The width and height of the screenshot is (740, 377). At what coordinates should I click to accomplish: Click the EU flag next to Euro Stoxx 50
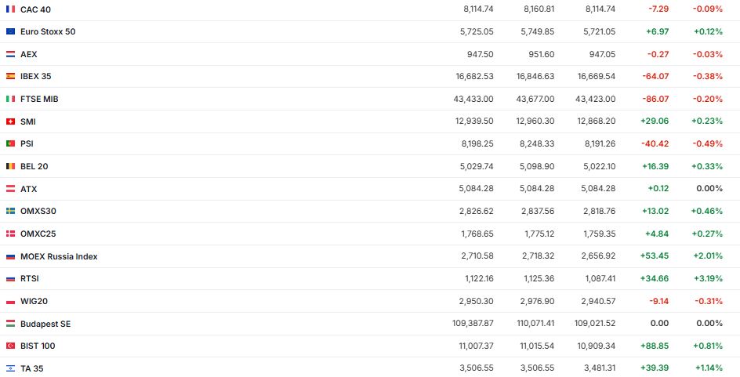[x=10, y=31]
